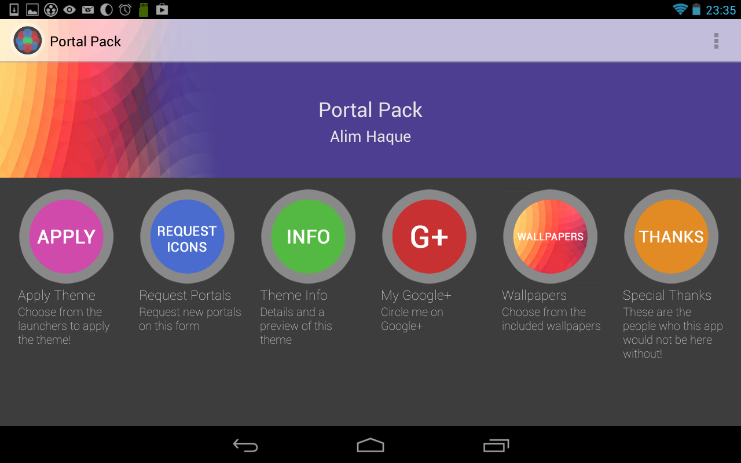Tap the pink APPLY circle icon
This screenshot has width=741, height=463.
[x=67, y=237]
